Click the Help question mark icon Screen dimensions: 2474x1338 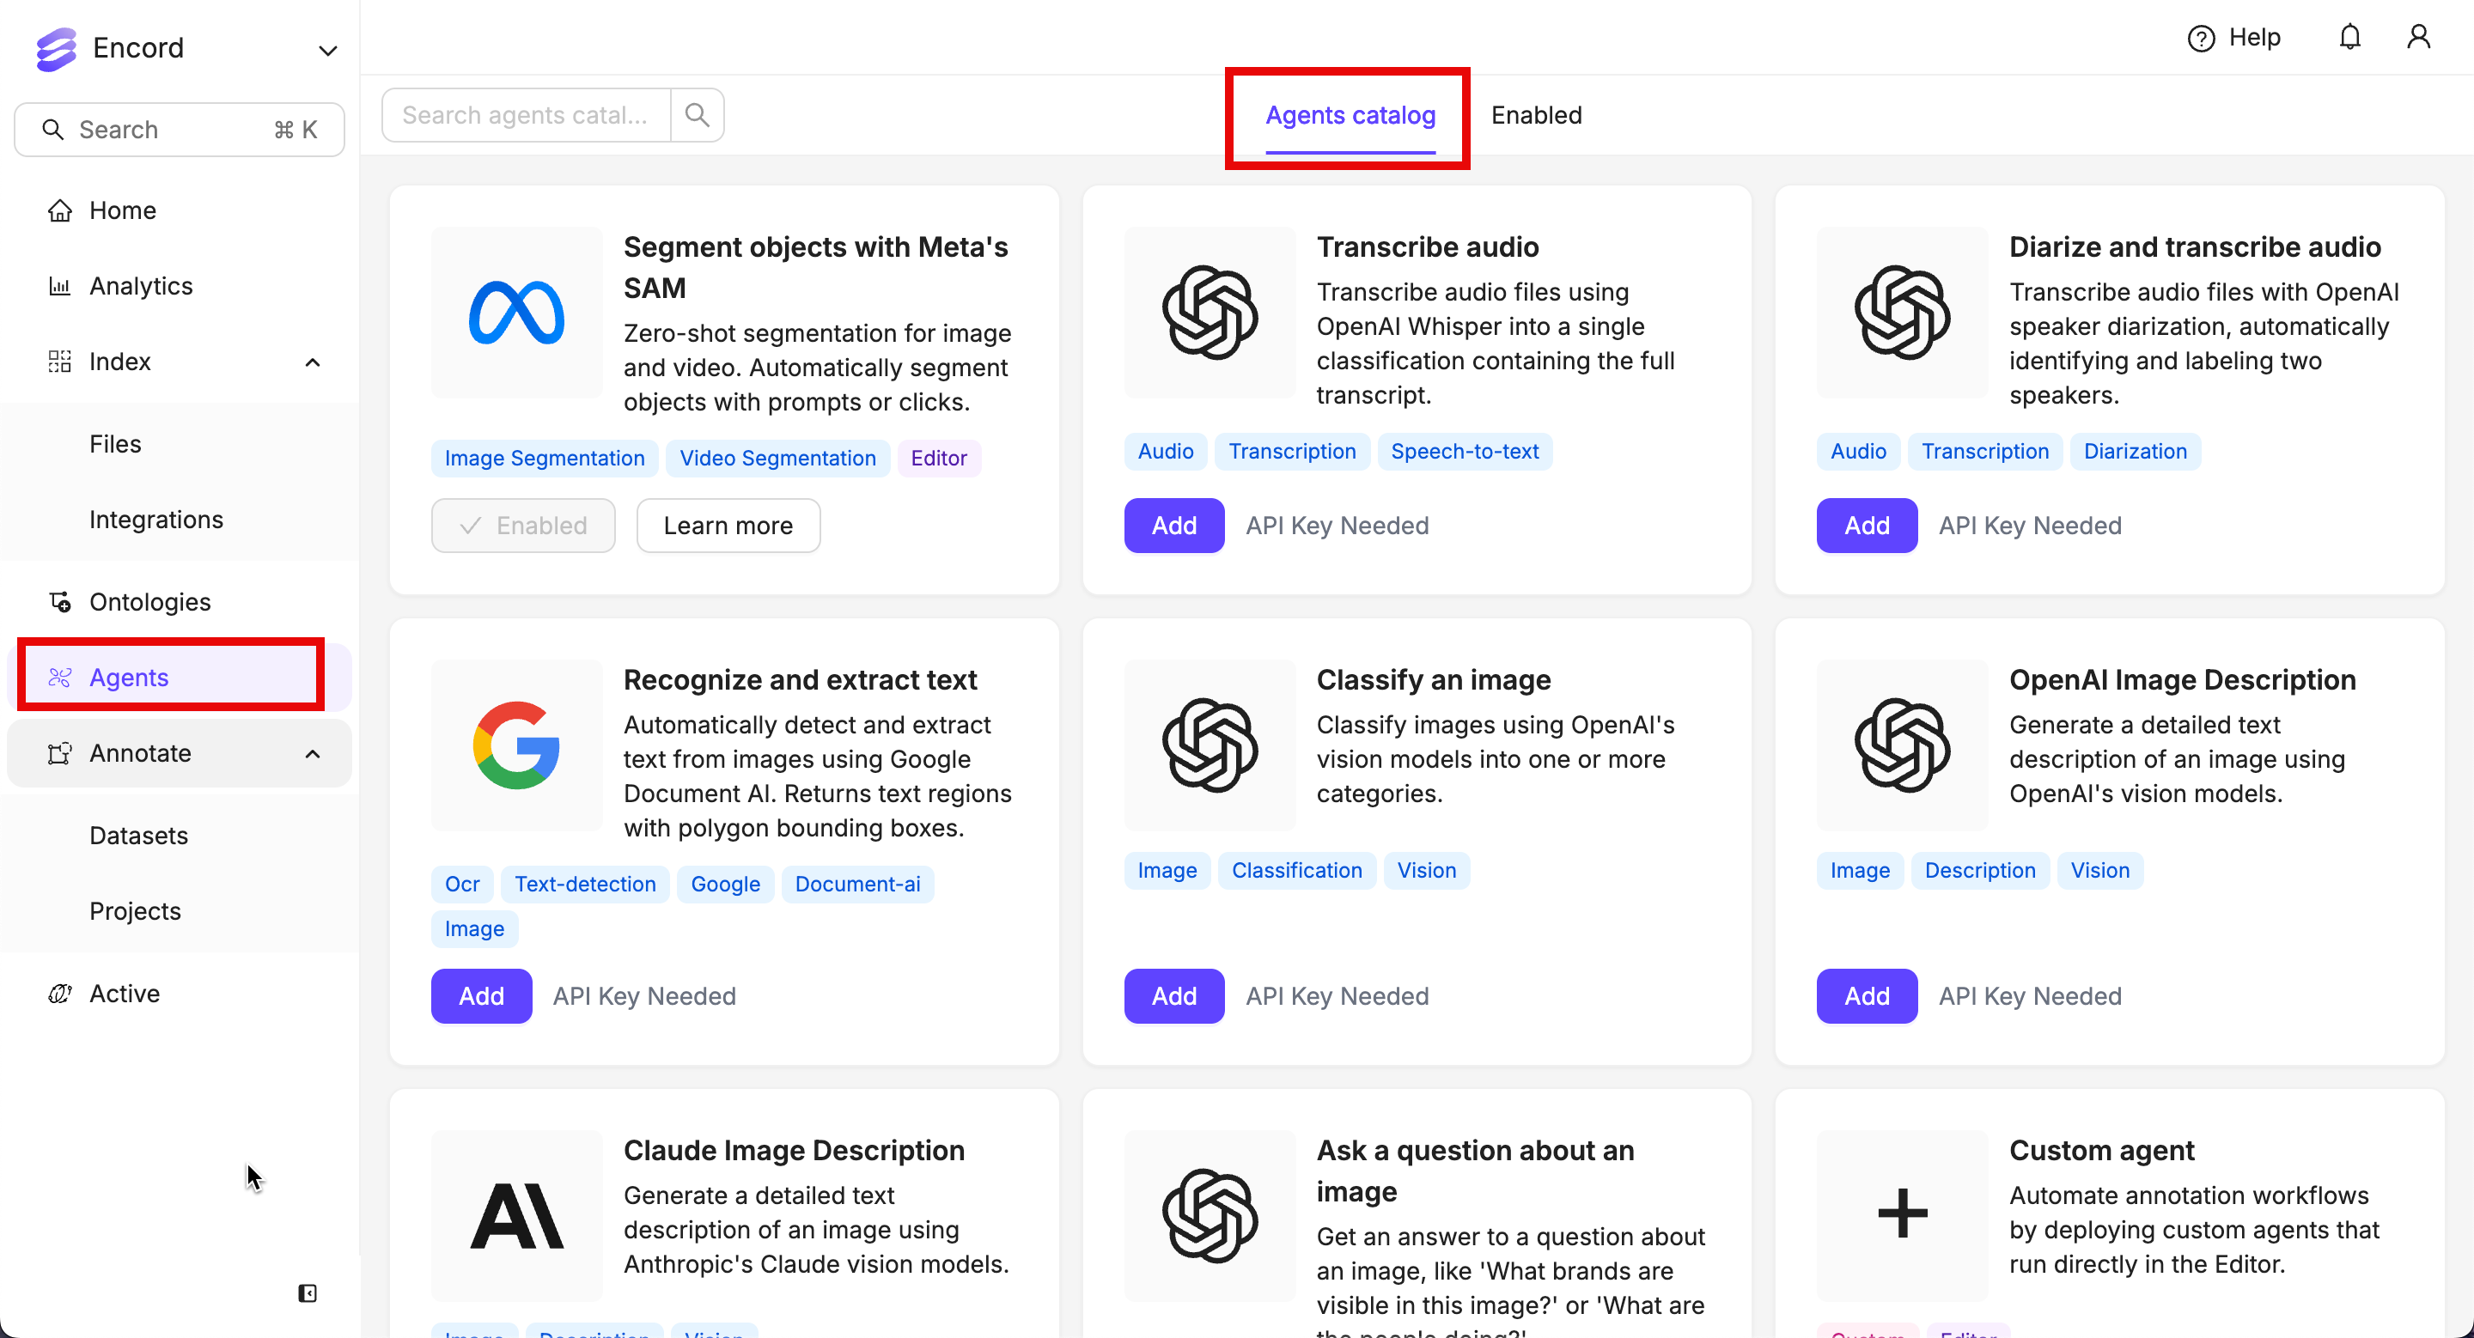pos(2200,39)
